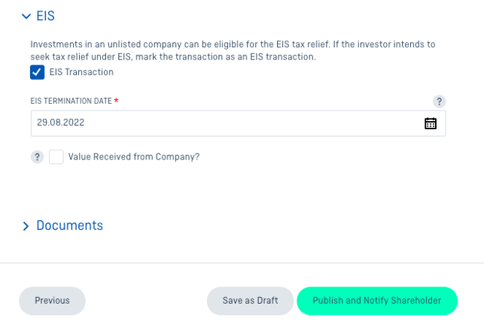Click the red required asterisk marker

117,100
